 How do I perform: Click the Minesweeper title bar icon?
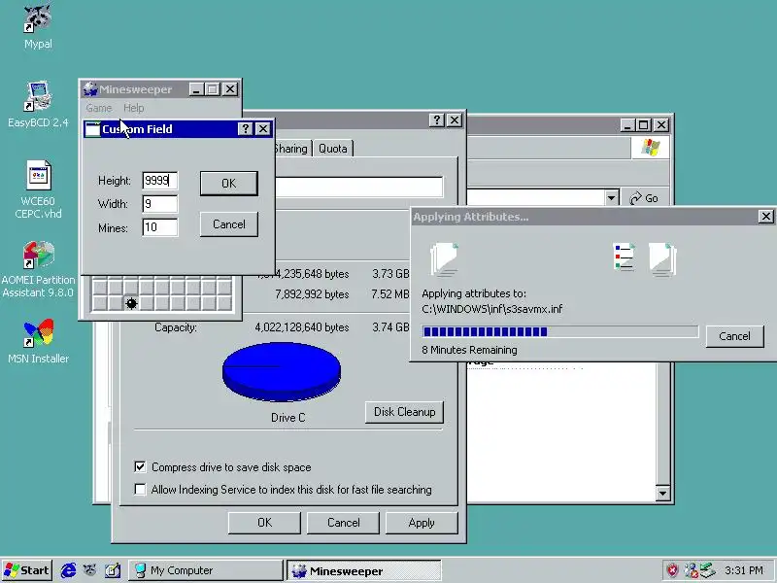pyautogui.click(x=90, y=89)
